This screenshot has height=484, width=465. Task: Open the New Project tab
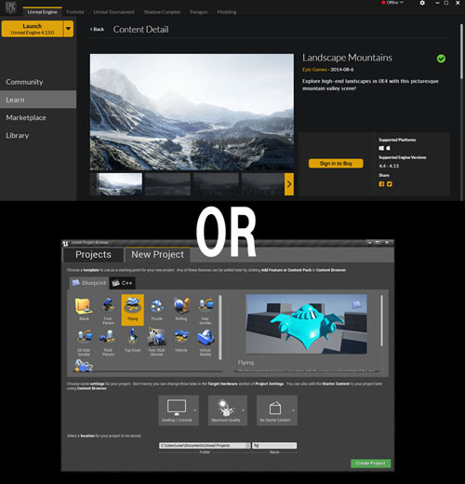point(157,255)
